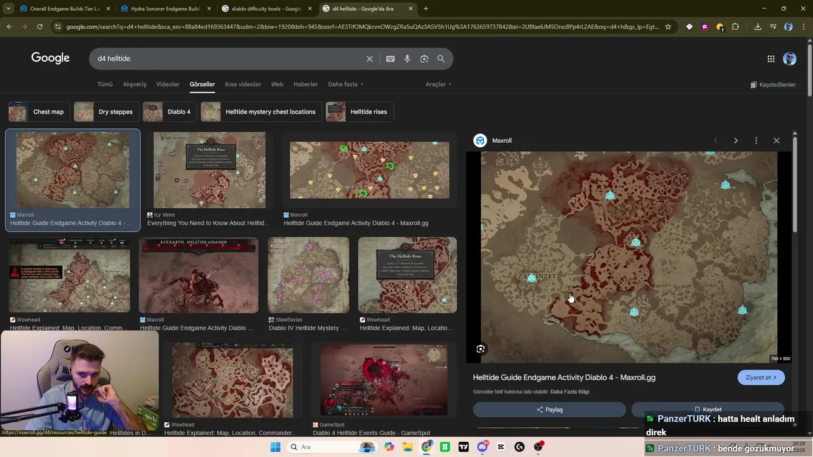Close the image preview panel
This screenshot has width=813, height=457.
click(x=776, y=140)
